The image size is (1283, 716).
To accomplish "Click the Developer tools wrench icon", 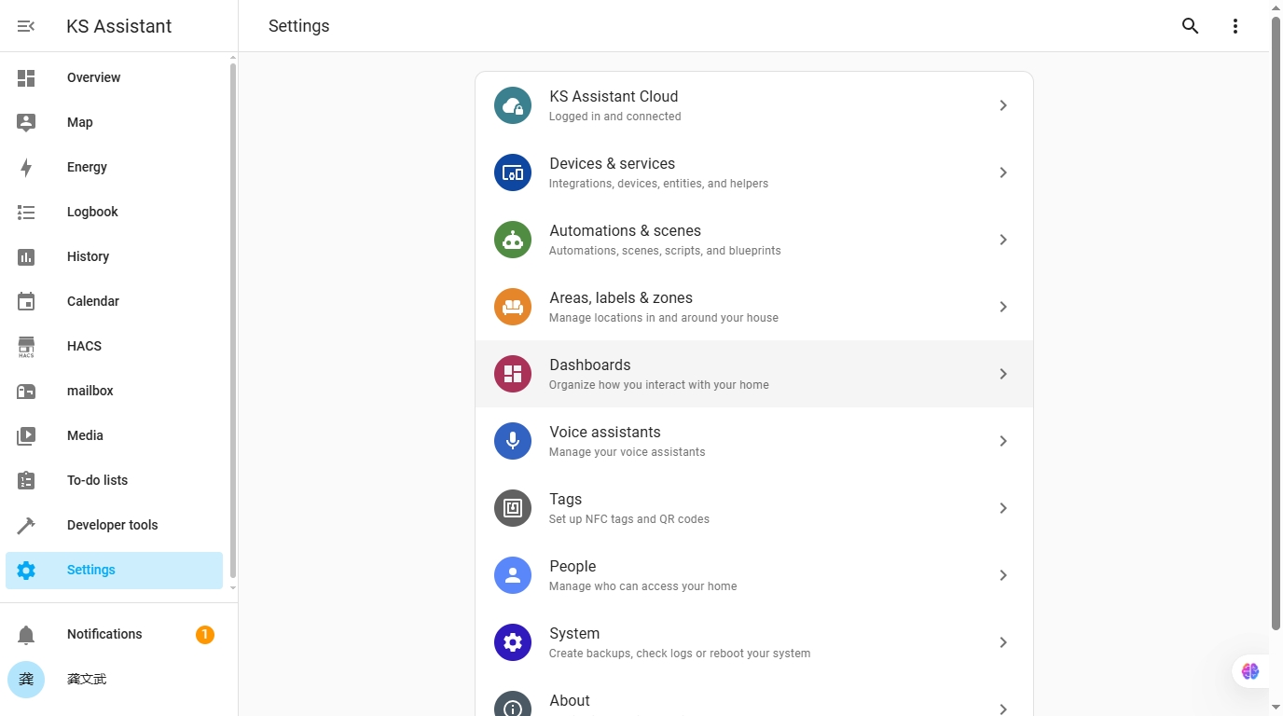I will point(26,525).
